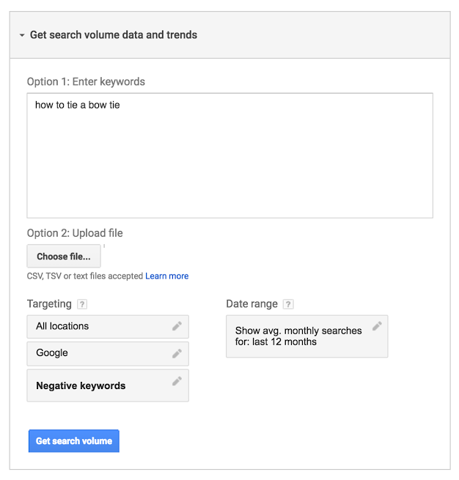
Task: Edit Google network pencil icon
Action: (x=177, y=353)
